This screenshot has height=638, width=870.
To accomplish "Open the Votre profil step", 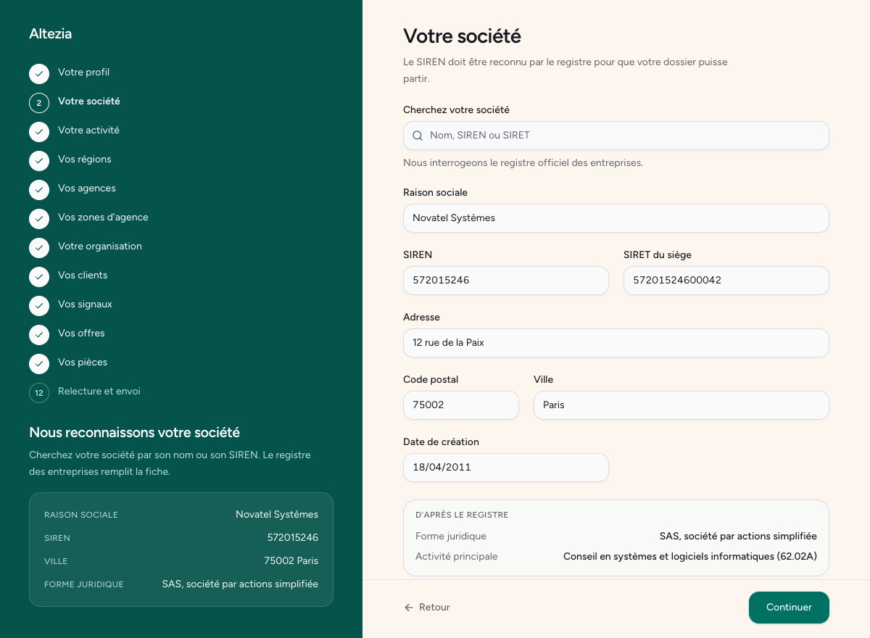I will (83, 72).
